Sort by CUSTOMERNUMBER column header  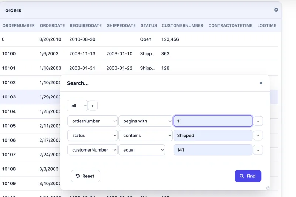click(x=182, y=25)
